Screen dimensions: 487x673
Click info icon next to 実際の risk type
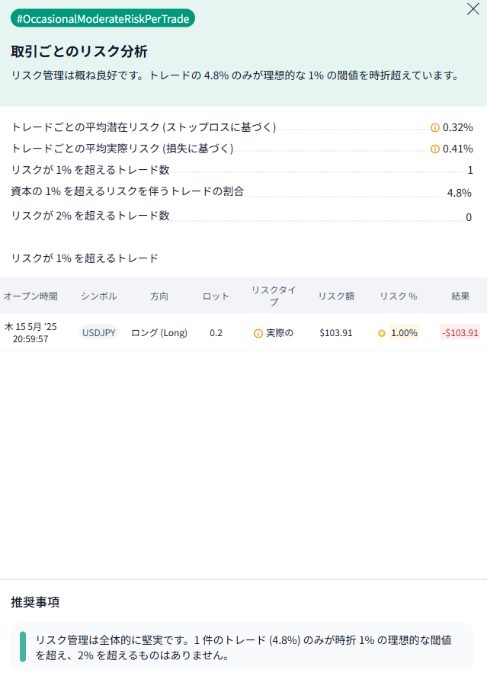[x=258, y=333]
